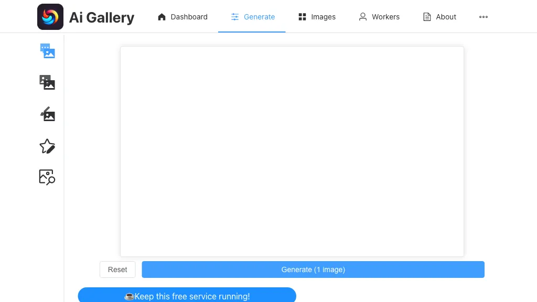The width and height of the screenshot is (537, 302).
Task: Click Keep this free service running
Action: pyautogui.click(x=187, y=296)
